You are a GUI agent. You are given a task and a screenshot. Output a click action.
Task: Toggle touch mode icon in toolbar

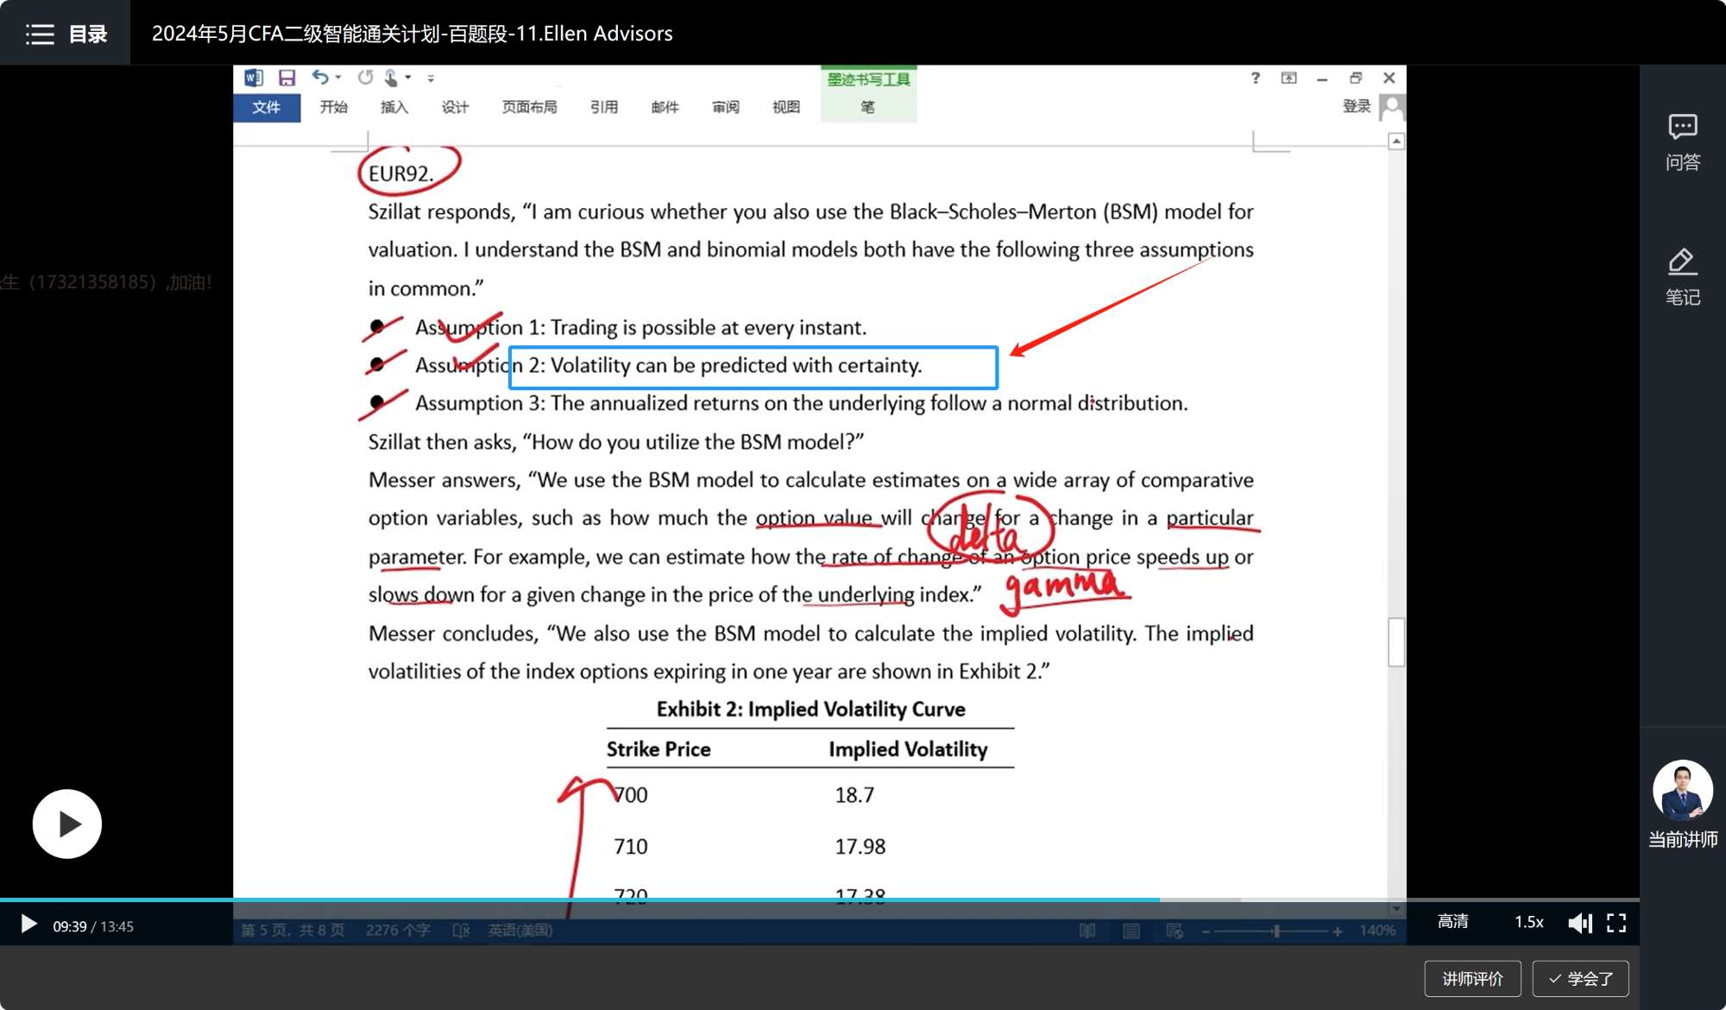[x=392, y=78]
